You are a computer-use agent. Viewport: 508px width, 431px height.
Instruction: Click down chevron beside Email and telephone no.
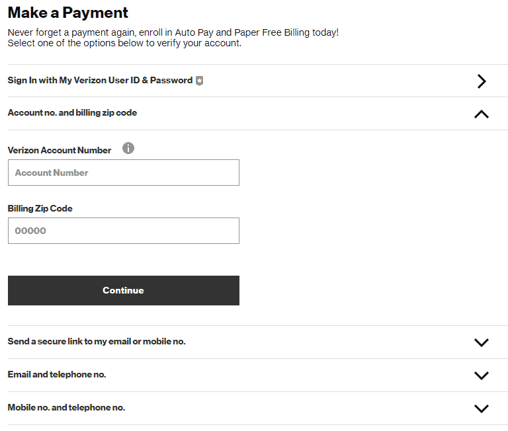pyautogui.click(x=482, y=375)
